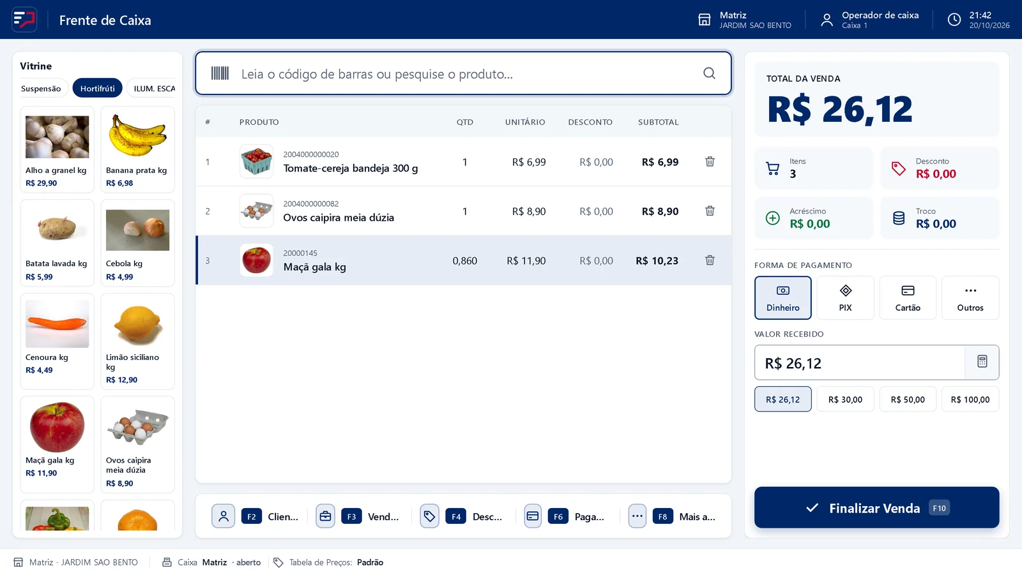The width and height of the screenshot is (1022, 575).
Task: Add Limão siciliano kg product card
Action: click(x=137, y=341)
